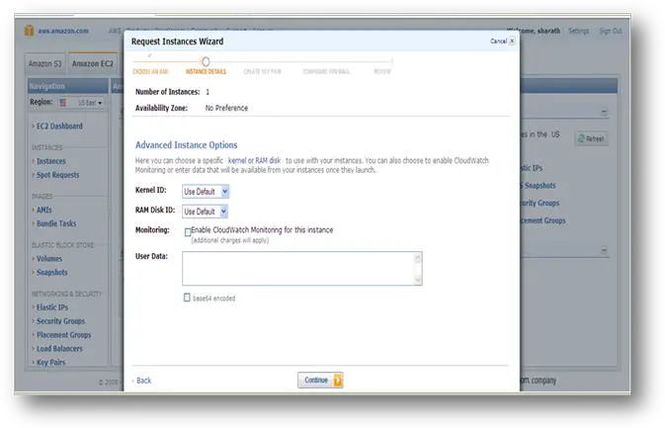
Task: Open Load Balancers in navigation
Action: click(59, 349)
